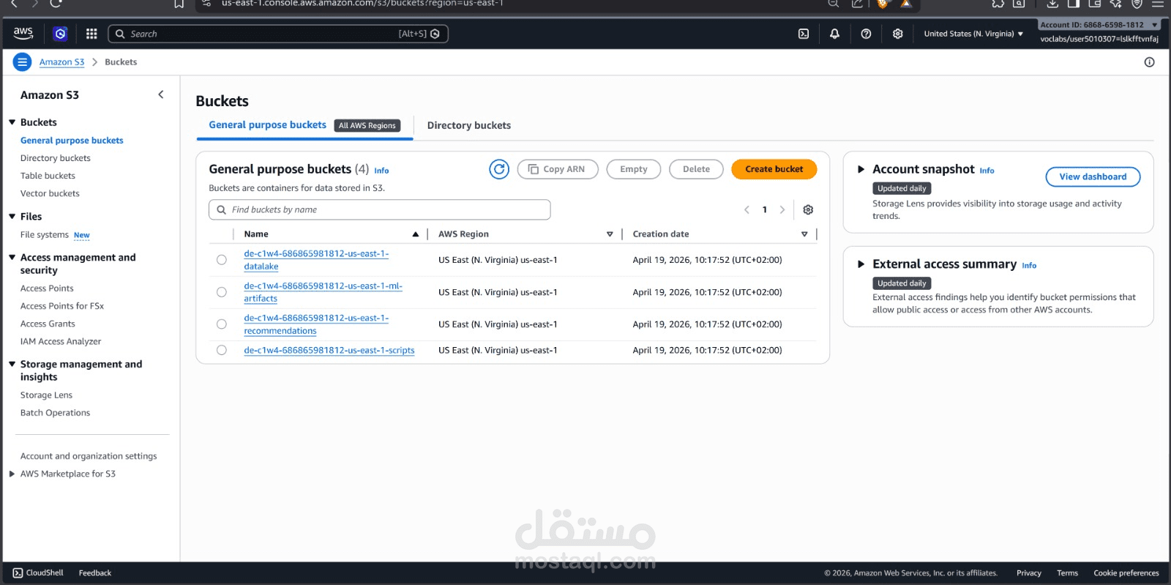
Task: Expand AWS Marketplace for S3
Action: (12, 474)
